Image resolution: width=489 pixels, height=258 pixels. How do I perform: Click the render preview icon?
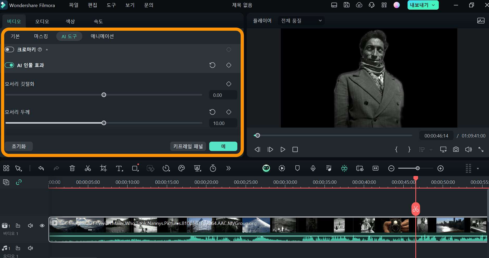tap(282, 168)
